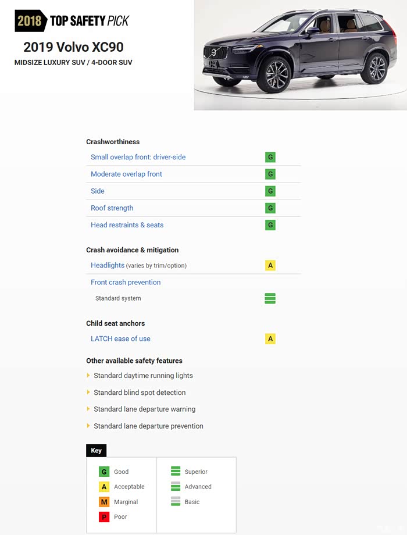Click the green G badge in Side row

270,191
